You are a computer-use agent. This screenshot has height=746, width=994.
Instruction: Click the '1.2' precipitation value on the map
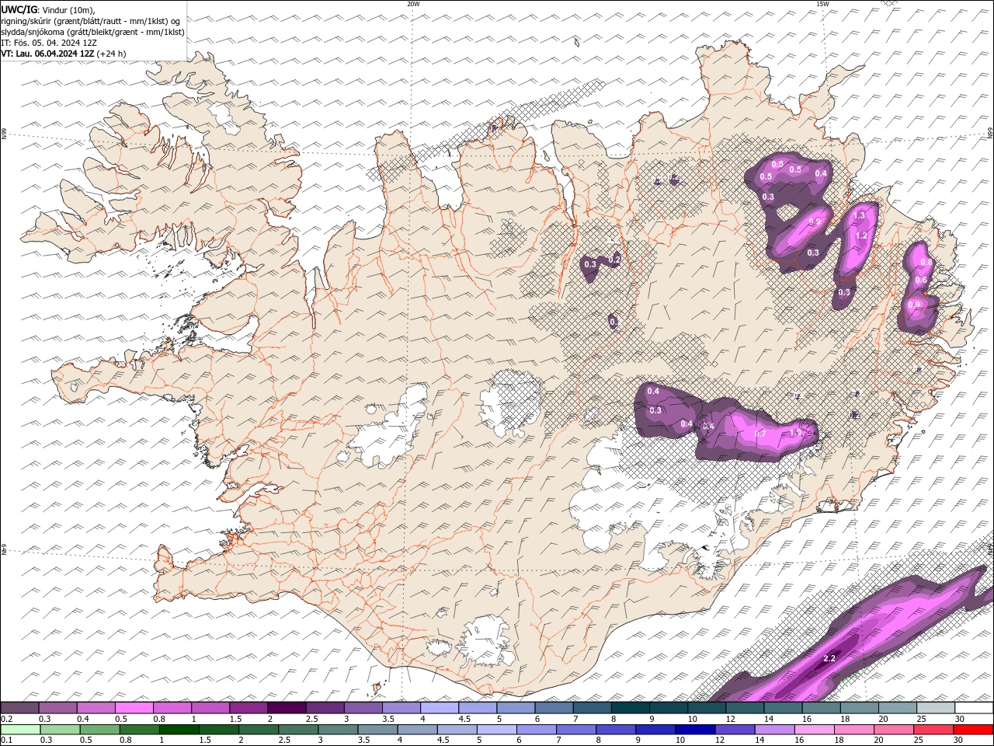(x=860, y=236)
